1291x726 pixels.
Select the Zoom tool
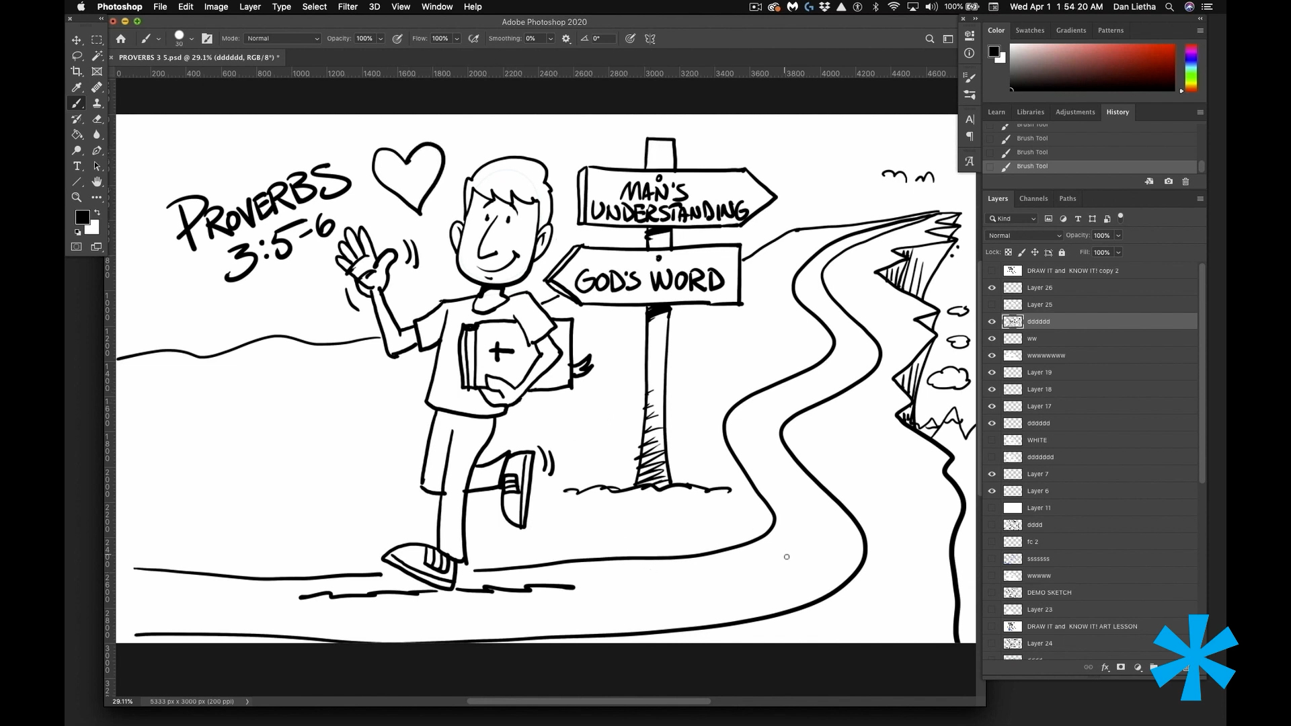pyautogui.click(x=77, y=198)
